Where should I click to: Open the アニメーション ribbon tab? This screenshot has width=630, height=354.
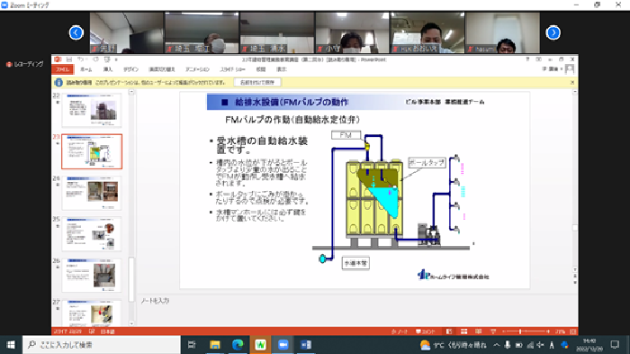197,69
